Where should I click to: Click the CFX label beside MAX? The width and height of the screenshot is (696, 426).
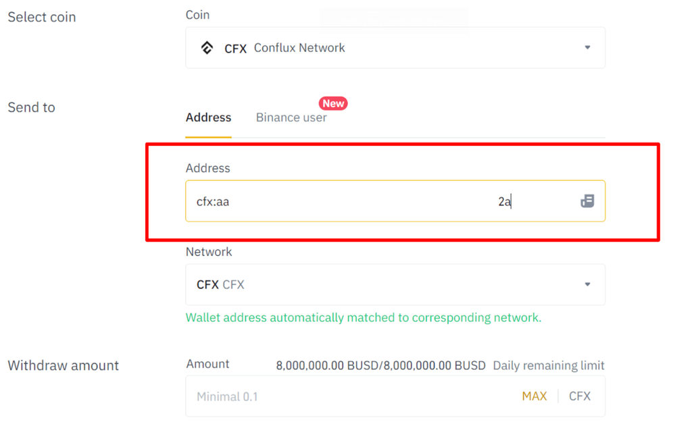click(x=579, y=396)
